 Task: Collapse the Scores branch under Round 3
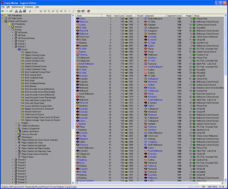point(16,49)
